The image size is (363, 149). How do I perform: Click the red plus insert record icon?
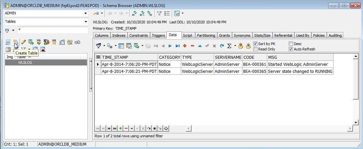[185, 46]
